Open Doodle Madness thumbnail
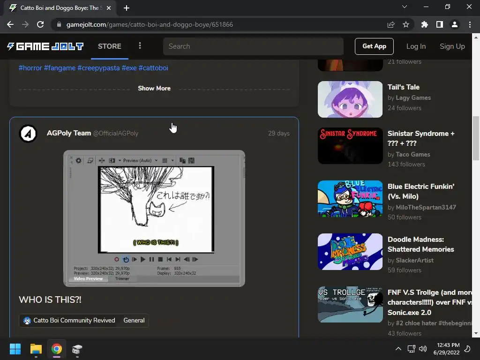The width and height of the screenshot is (480, 360). click(x=350, y=252)
